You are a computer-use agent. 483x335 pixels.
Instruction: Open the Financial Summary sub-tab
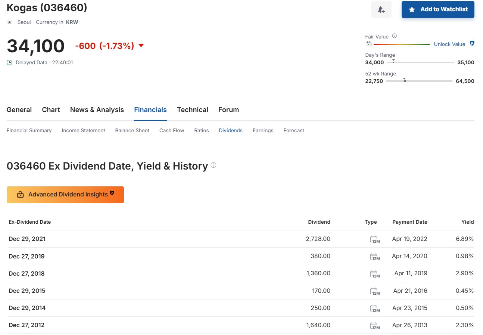[29, 130]
